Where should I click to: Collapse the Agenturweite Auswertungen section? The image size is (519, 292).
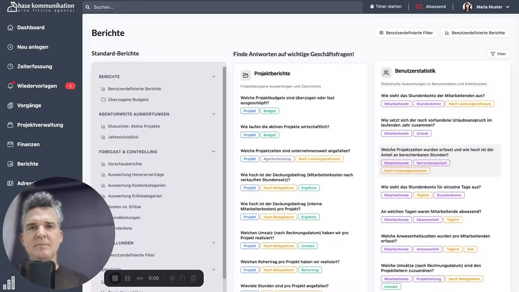click(x=214, y=114)
